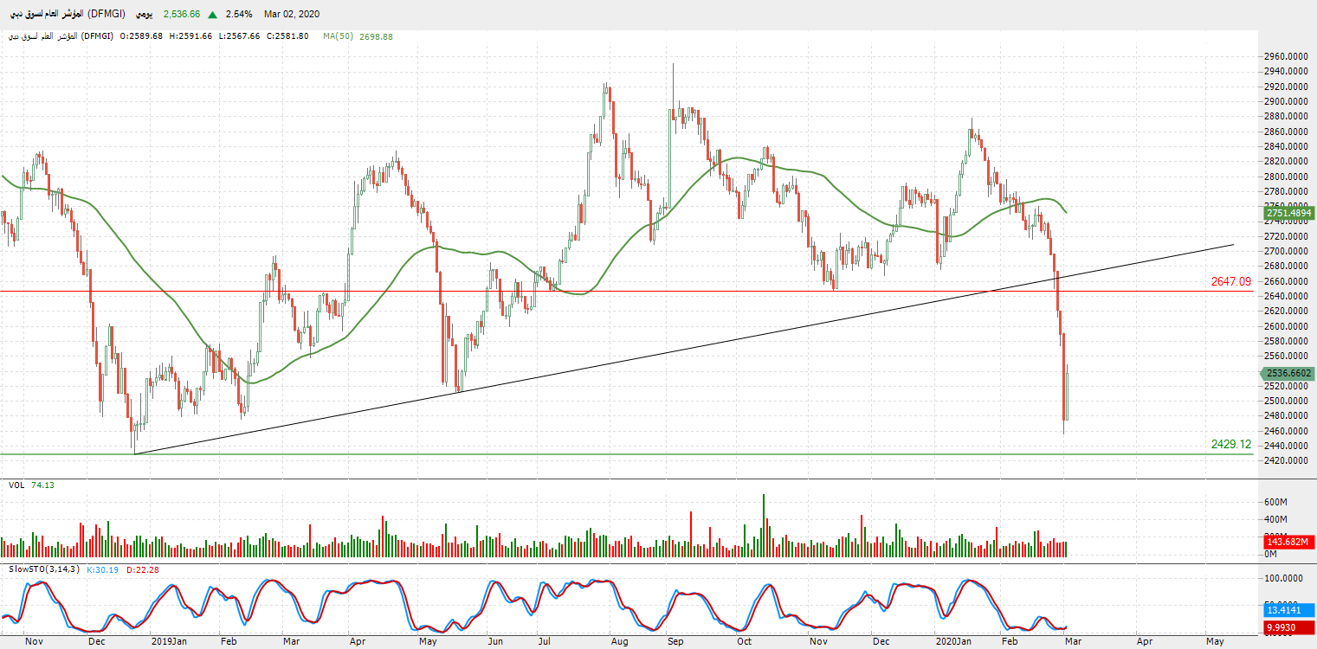The height and width of the screenshot is (649, 1317).
Task: Click the 2536.6602 current price tag
Action: (1287, 374)
